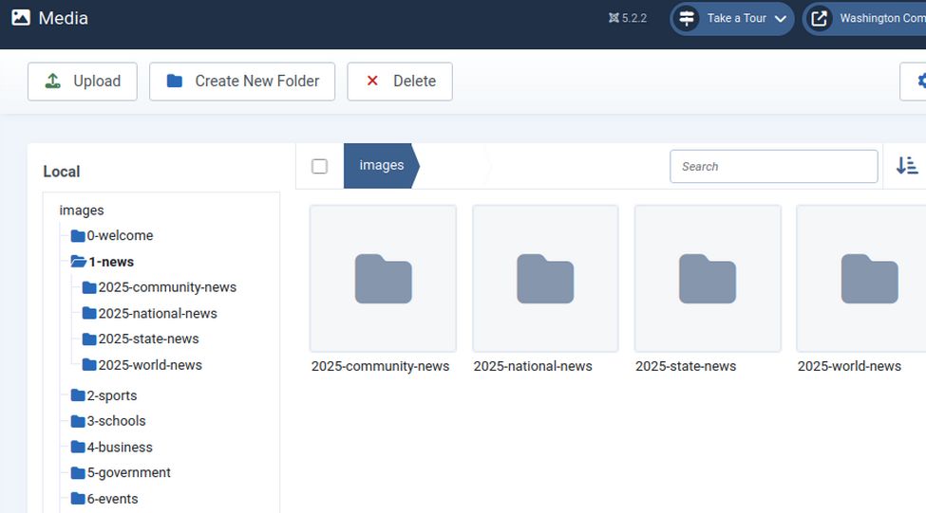
Task: Click the Media image icon in header
Action: click(21, 18)
